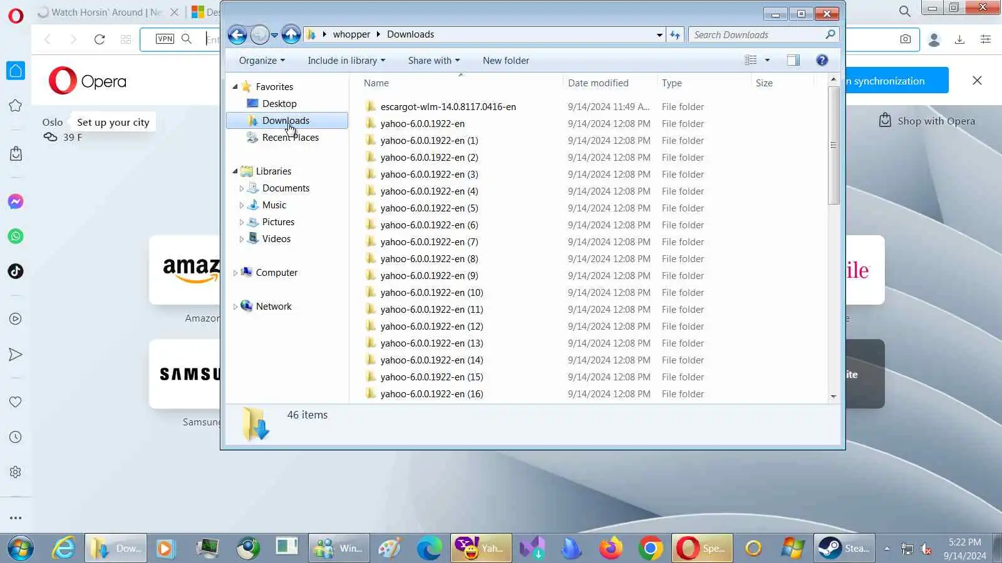The image size is (1002, 563).
Task: Switch to Steam in the taskbar
Action: click(844, 549)
